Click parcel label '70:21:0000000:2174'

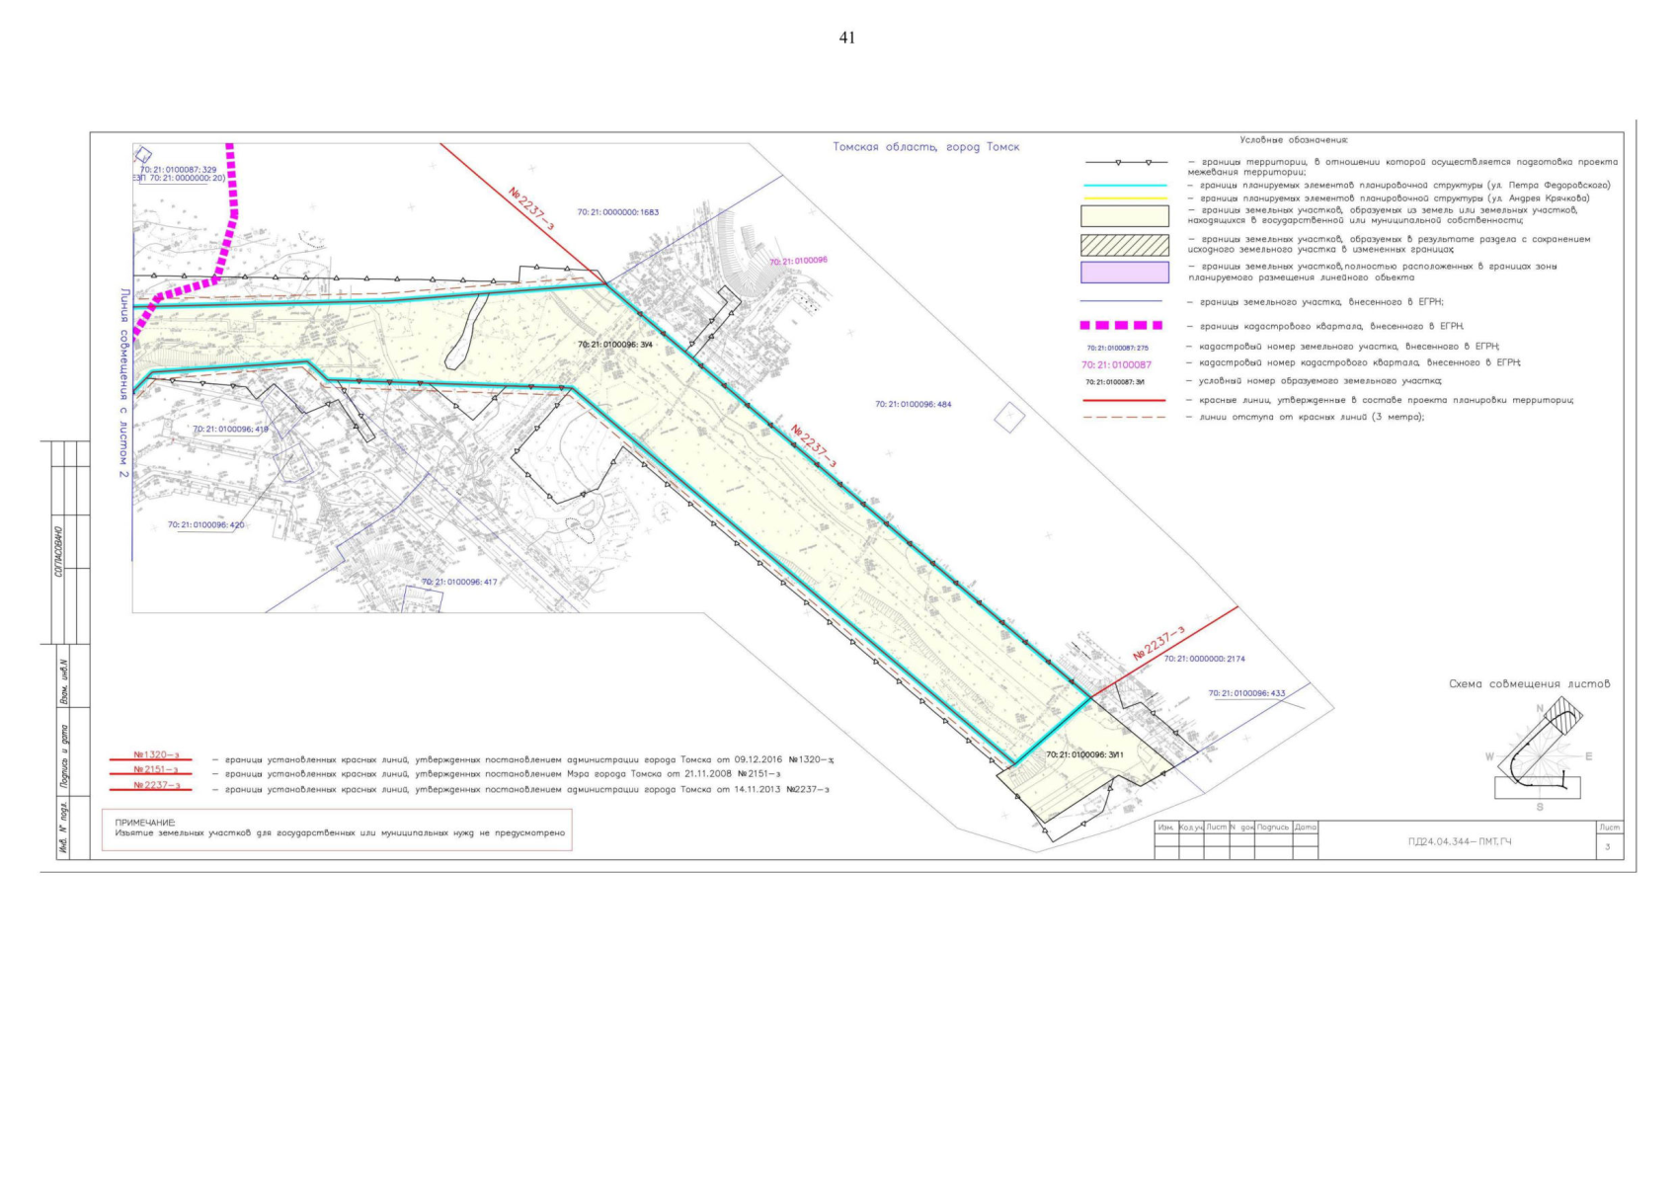point(1204,659)
